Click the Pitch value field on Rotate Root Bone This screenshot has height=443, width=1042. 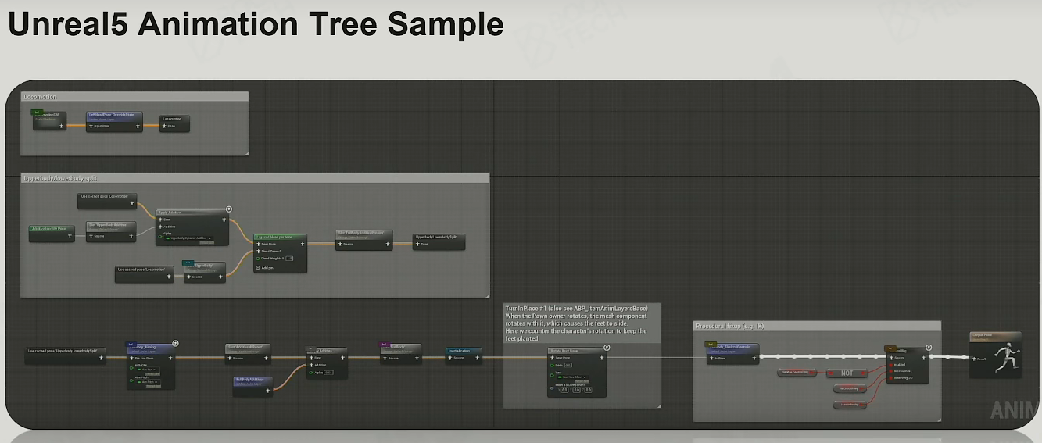point(568,365)
